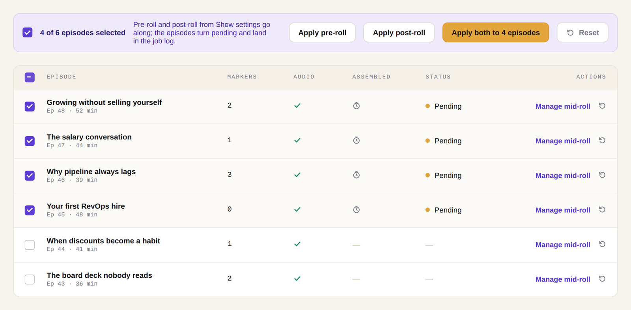Open Manage mid-roll for Your first RevOps hire
Screen dimensions: 631x310
click(x=563, y=210)
